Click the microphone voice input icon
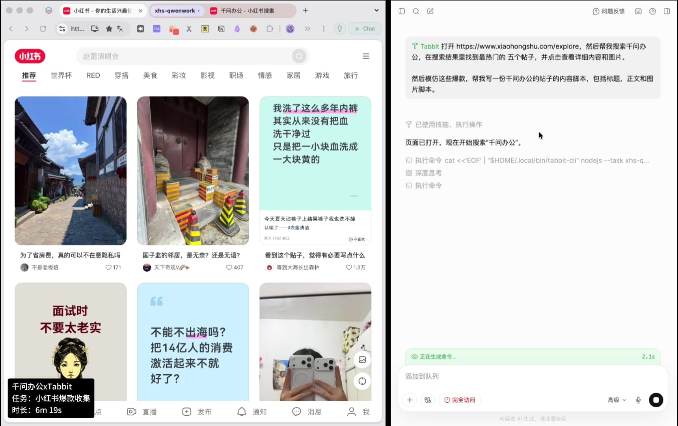Image resolution: width=678 pixels, height=426 pixels. pyautogui.click(x=638, y=400)
